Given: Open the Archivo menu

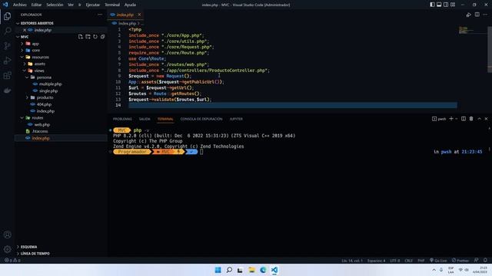Looking at the screenshot, I should tap(20, 5).
